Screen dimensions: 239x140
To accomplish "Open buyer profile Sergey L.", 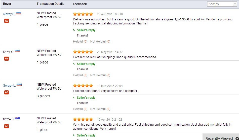I will coord(9,86).
